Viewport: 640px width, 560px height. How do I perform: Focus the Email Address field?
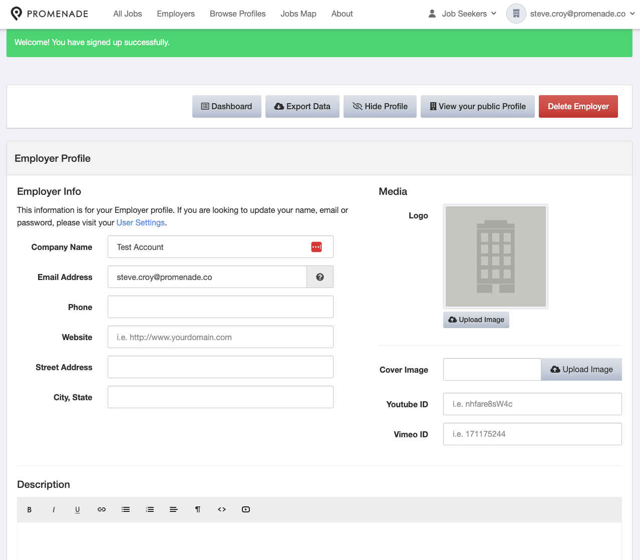(207, 277)
